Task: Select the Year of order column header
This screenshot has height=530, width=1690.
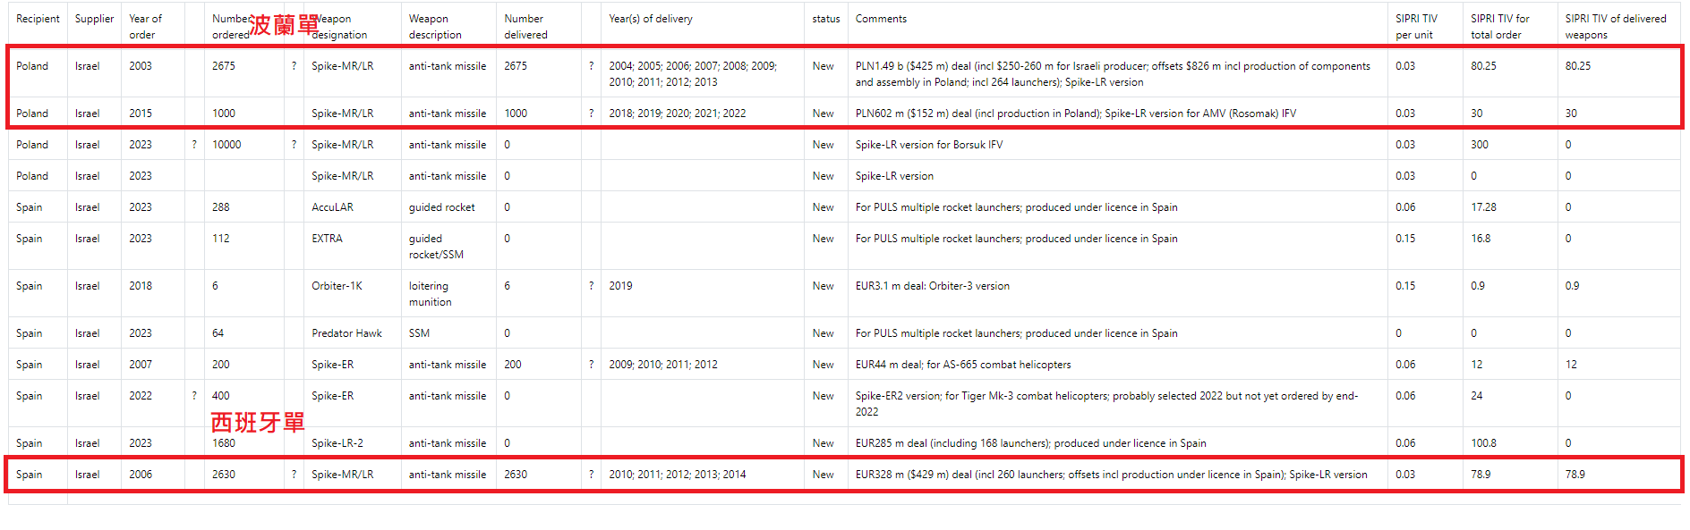Action: [x=145, y=27]
